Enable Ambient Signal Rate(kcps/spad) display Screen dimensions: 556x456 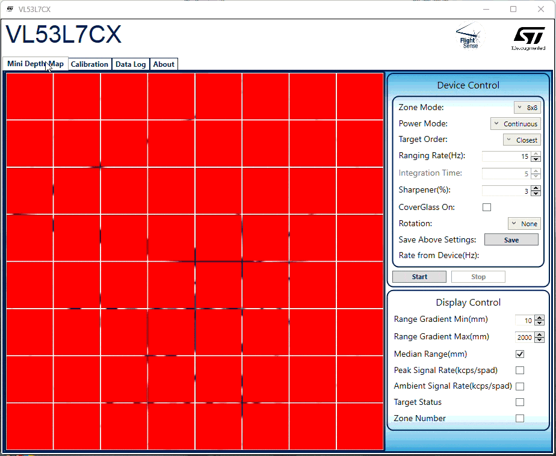[x=519, y=386]
